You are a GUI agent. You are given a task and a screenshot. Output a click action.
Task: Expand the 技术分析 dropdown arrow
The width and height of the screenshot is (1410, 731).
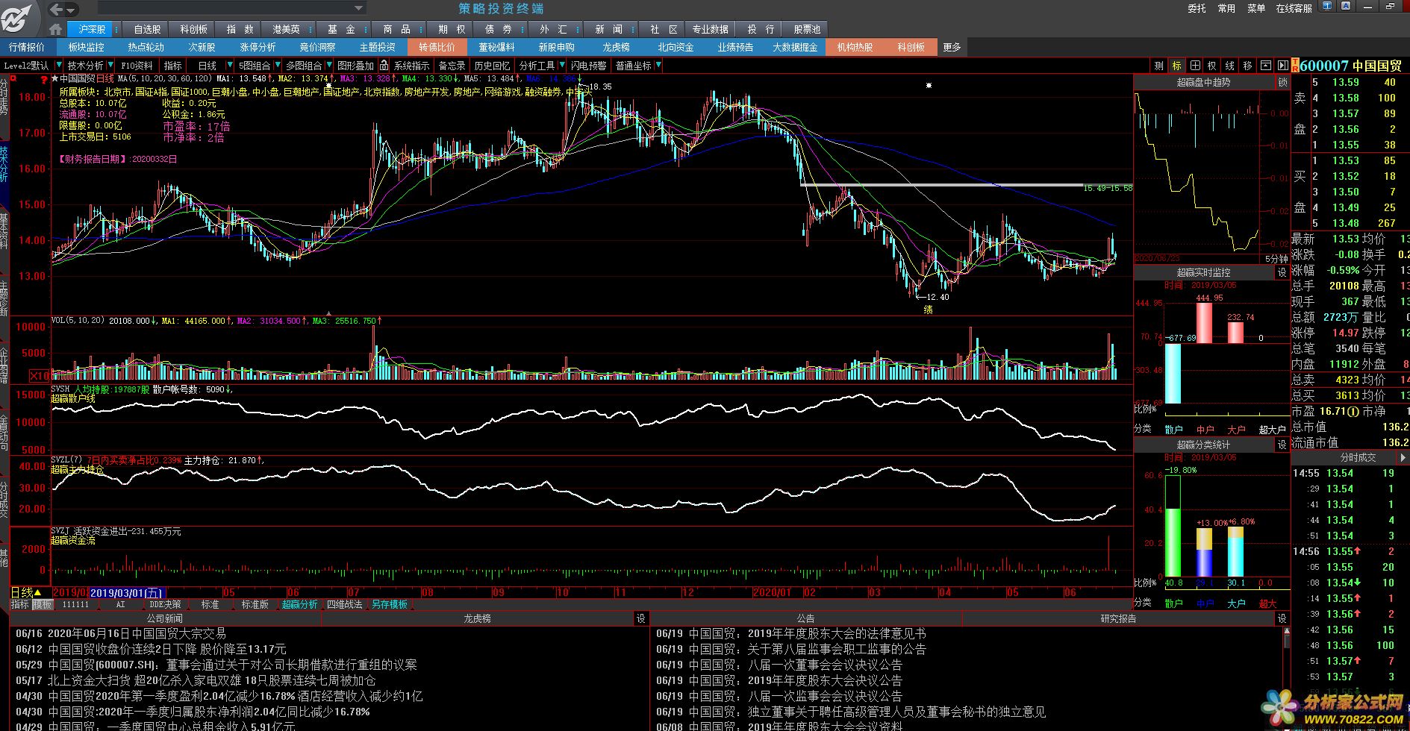pos(110,66)
